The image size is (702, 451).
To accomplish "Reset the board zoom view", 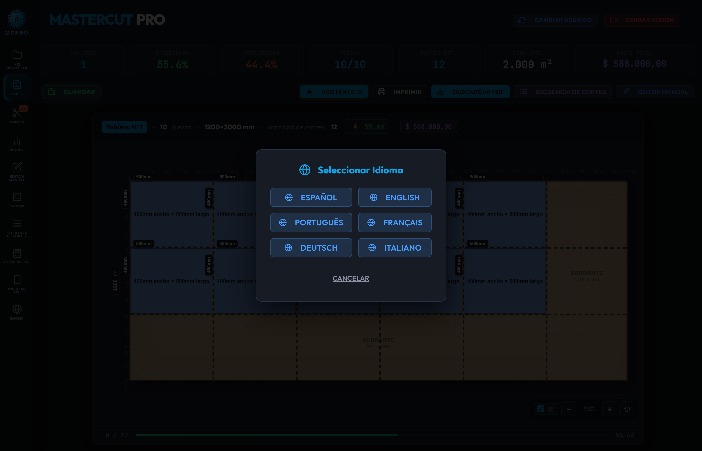I will pyautogui.click(x=627, y=409).
